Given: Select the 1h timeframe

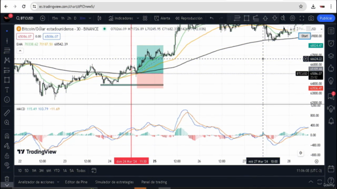Looking at the screenshot, I should [x=63, y=18].
